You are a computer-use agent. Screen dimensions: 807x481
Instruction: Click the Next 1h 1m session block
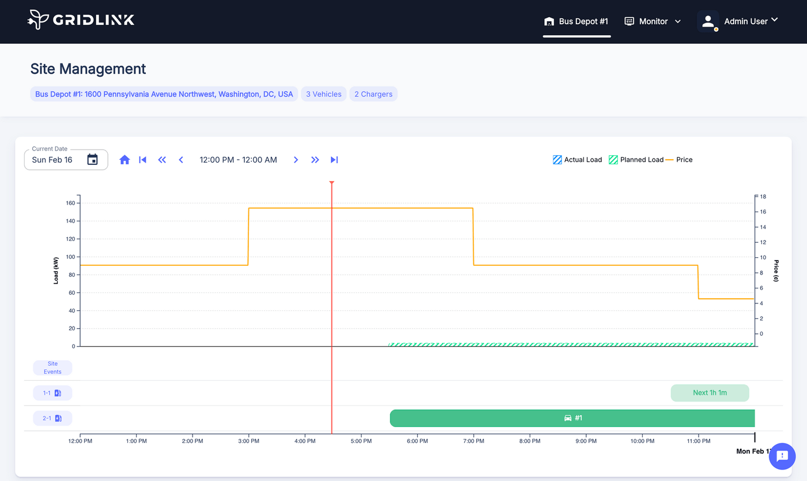pos(710,393)
